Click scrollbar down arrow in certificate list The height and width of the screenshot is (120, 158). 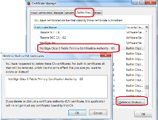pyautogui.click(x=147, y=95)
